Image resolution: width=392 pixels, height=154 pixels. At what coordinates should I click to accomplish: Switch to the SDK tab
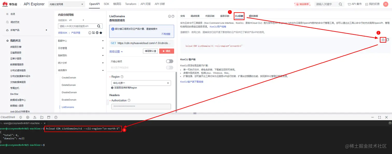[x=107, y=4]
